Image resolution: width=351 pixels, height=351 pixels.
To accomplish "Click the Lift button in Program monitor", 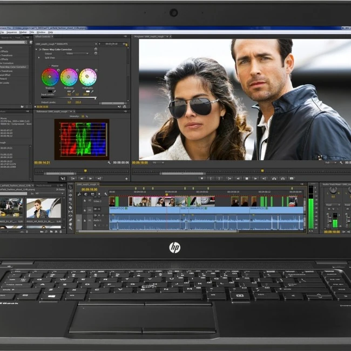I will [x=274, y=178].
